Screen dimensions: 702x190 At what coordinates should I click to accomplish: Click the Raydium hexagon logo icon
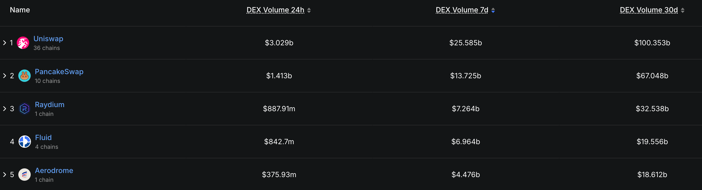pyautogui.click(x=24, y=109)
